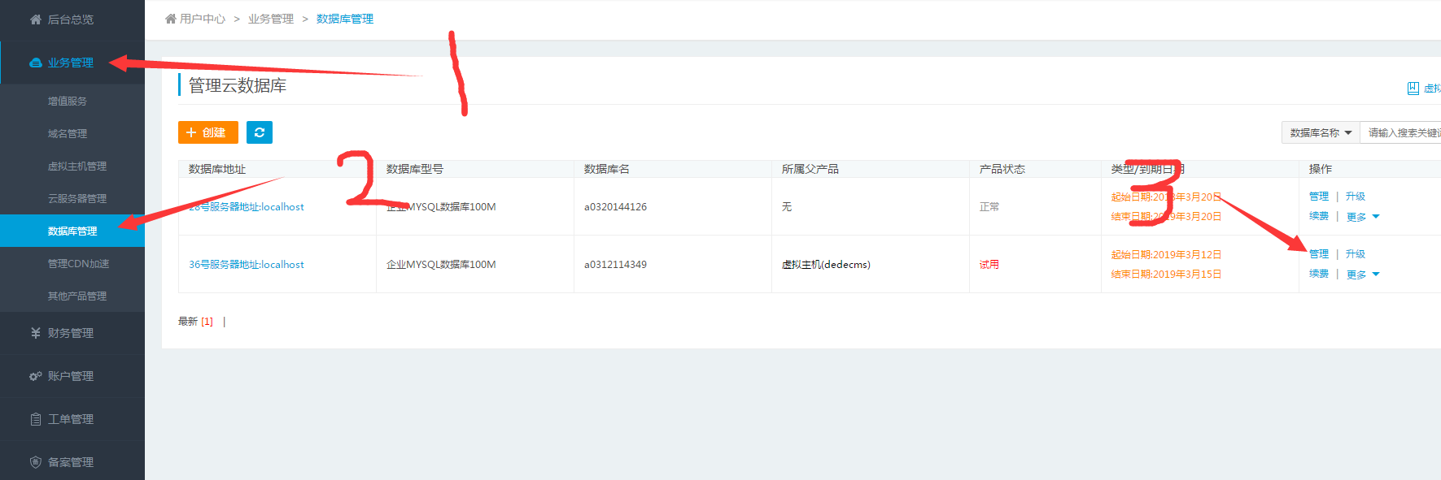Click the 数据库名 column header

[607, 169]
